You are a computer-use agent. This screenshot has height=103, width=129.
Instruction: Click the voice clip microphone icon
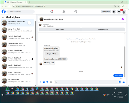tap(40, 82)
